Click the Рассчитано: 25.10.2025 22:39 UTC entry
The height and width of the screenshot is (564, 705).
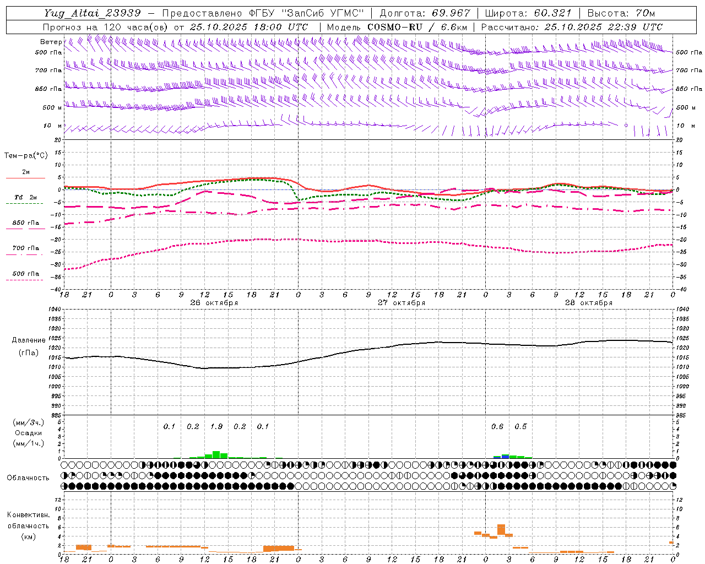tap(572, 27)
